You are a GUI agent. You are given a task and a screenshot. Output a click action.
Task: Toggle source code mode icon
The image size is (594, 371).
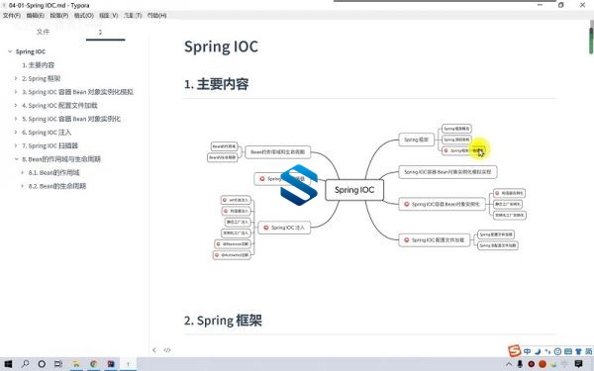point(167,350)
